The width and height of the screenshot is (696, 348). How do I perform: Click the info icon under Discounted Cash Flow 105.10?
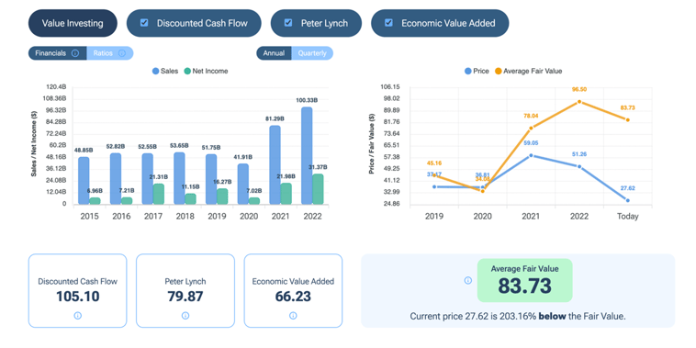(77, 316)
